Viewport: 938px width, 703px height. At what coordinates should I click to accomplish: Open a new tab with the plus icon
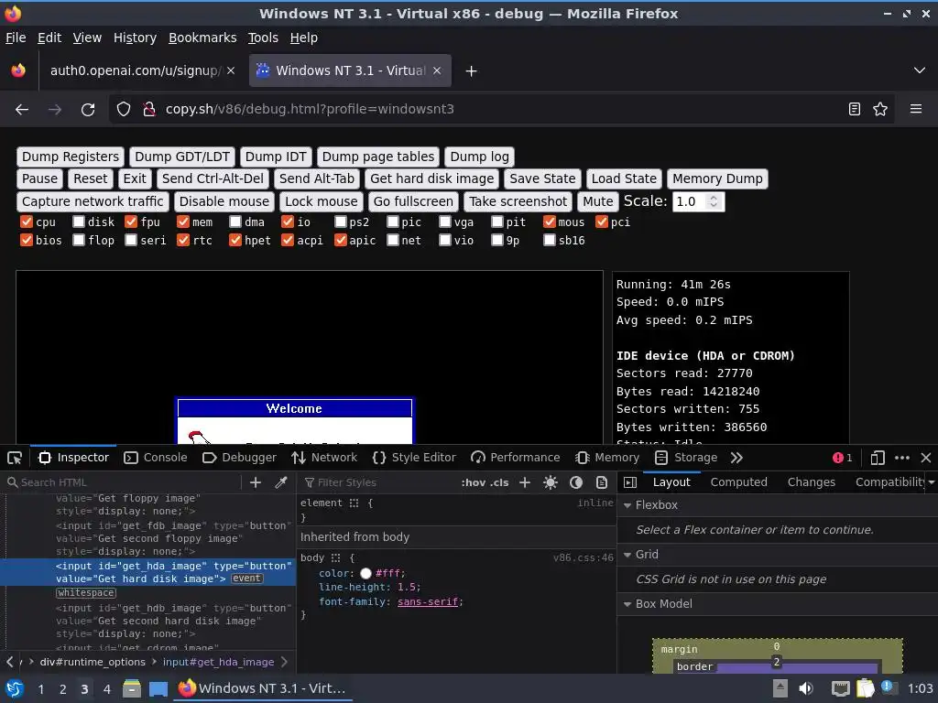472,71
